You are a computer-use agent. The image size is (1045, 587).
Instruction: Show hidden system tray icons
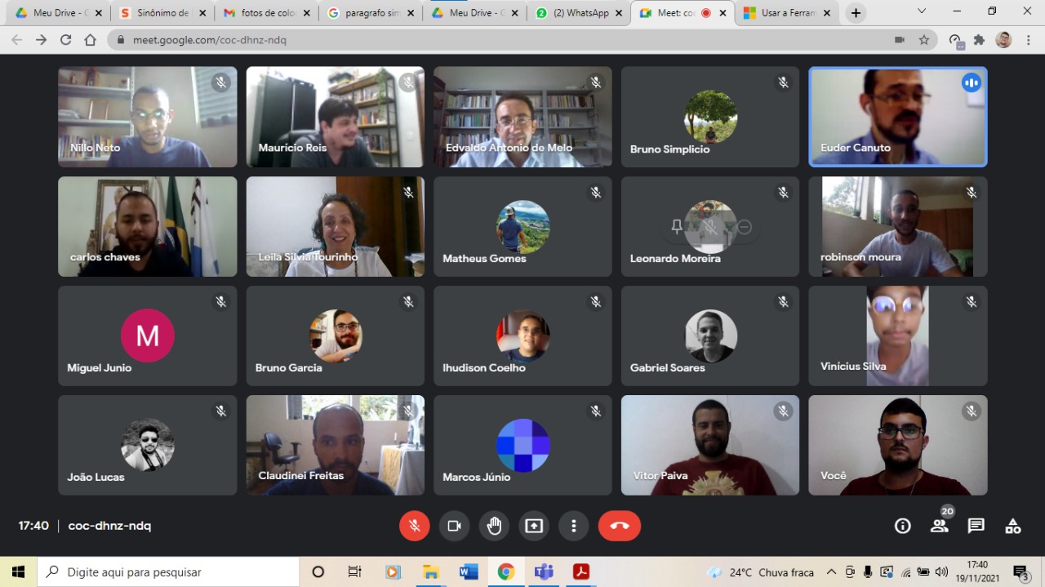[x=831, y=571]
